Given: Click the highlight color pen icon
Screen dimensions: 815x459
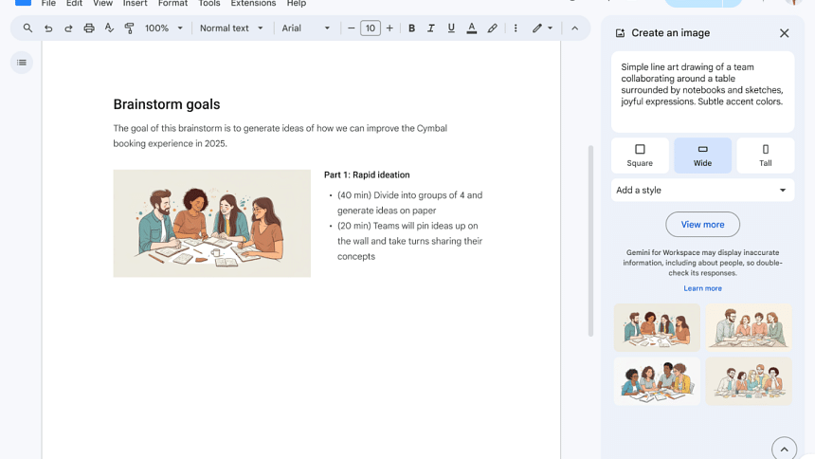Looking at the screenshot, I should 492,28.
